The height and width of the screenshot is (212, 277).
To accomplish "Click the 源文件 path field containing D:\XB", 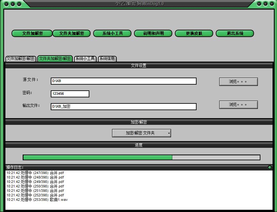I will (x=124, y=81).
